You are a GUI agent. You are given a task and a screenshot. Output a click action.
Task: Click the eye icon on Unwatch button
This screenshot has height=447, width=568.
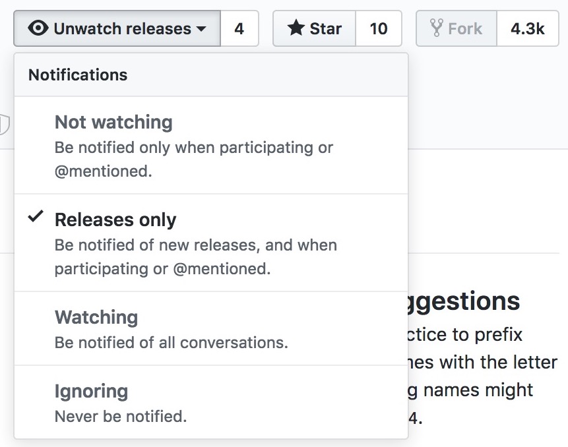(38, 28)
